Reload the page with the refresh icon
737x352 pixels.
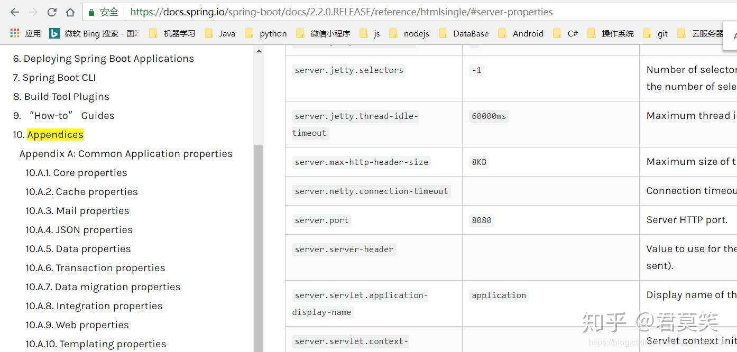point(52,12)
